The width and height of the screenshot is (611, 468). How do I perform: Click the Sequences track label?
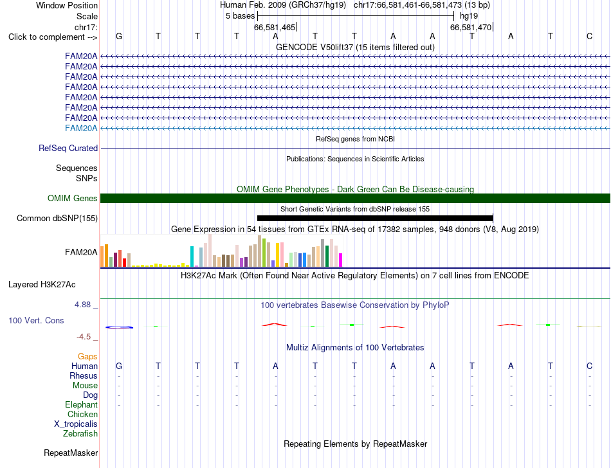[x=77, y=168]
